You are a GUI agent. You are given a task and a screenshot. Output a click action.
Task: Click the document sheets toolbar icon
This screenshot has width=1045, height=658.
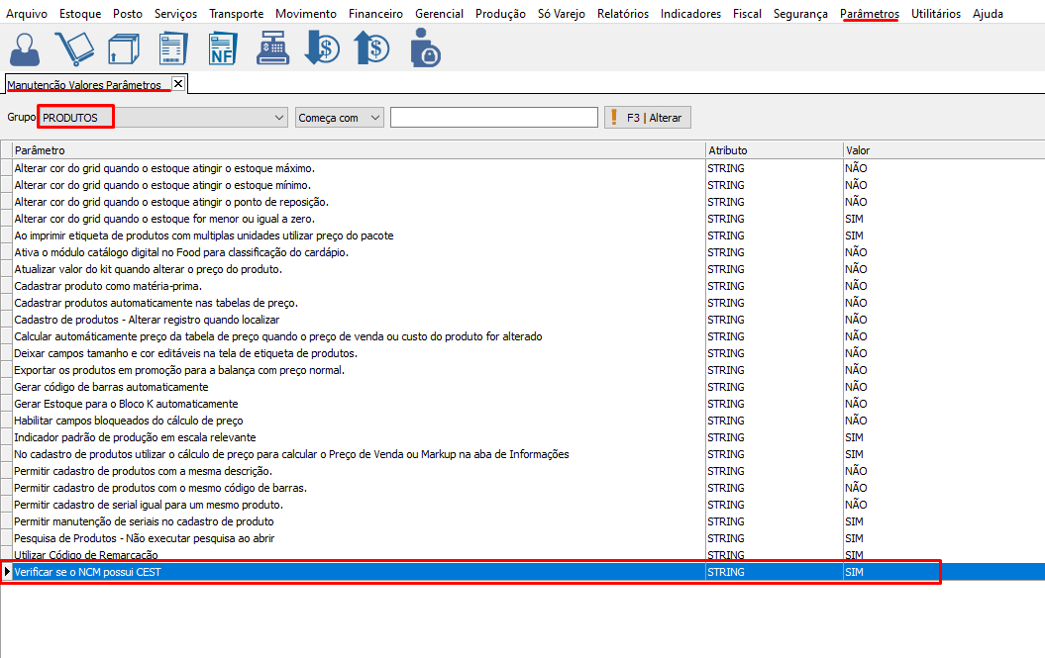pos(173,48)
